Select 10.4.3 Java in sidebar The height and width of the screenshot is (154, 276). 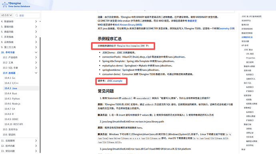point(11,88)
